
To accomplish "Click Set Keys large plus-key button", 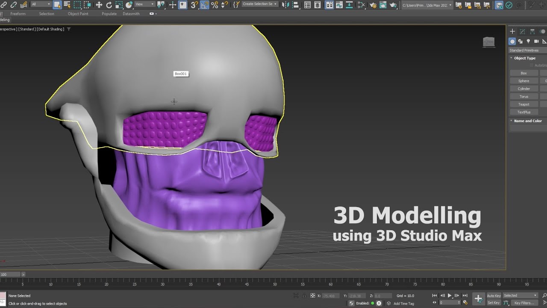I will coord(479,299).
